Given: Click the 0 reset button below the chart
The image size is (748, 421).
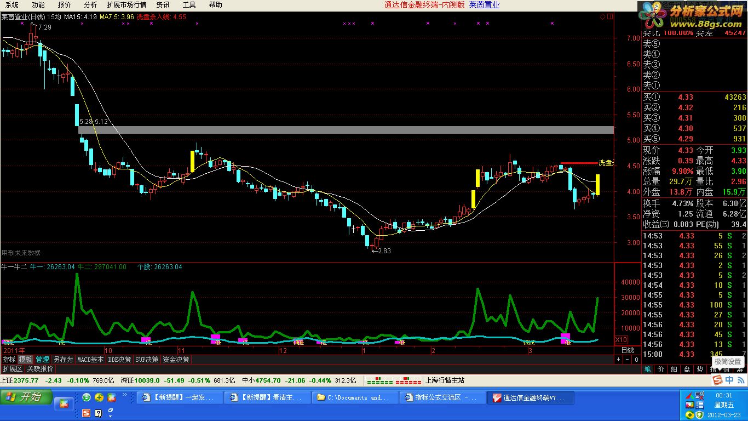Looking at the screenshot, I should point(636,360).
